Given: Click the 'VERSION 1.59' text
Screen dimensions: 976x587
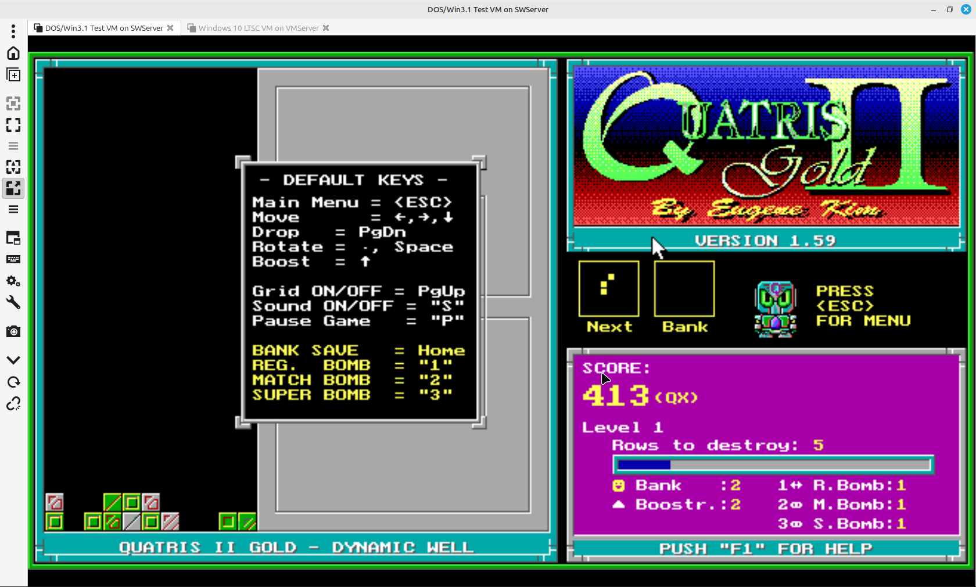Looking at the screenshot, I should [765, 241].
